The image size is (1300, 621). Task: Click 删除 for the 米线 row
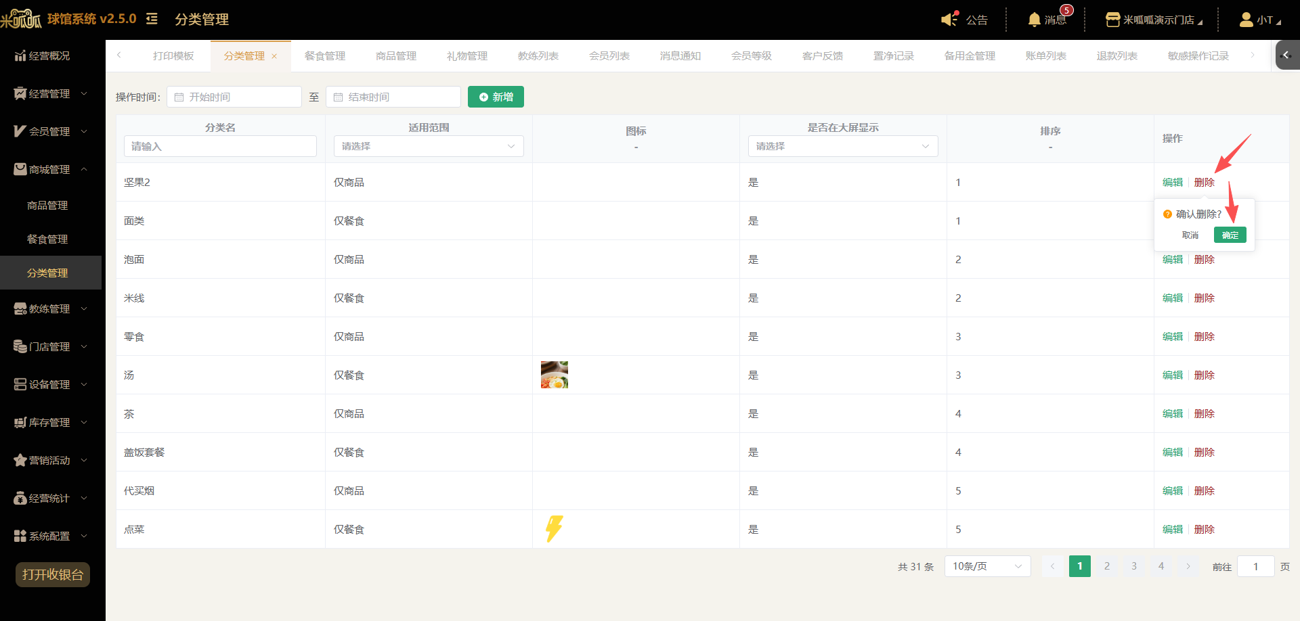(1205, 298)
